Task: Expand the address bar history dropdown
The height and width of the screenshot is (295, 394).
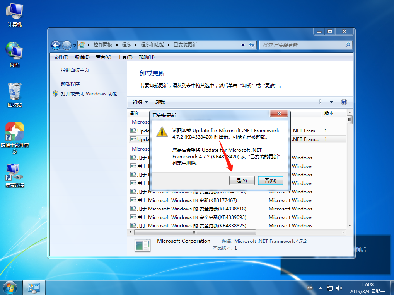Action: (243, 45)
